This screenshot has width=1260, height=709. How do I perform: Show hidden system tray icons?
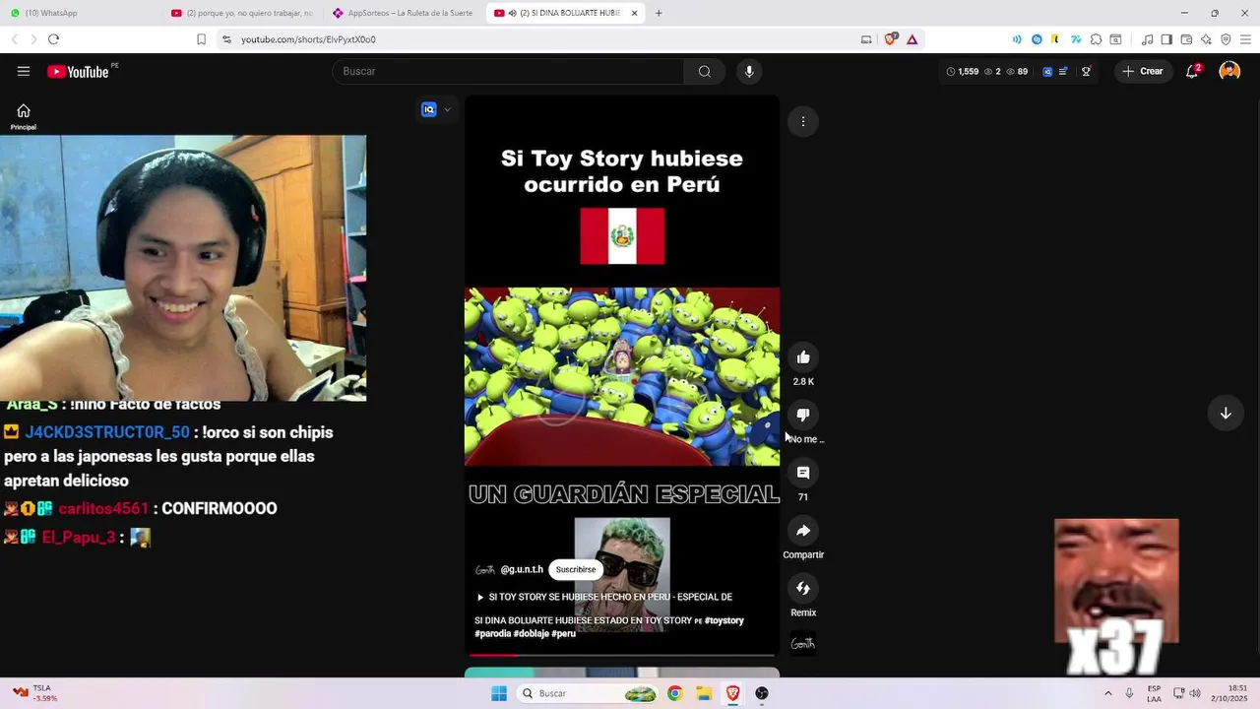click(x=1107, y=693)
